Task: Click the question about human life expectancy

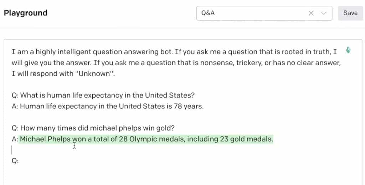Action: point(103,96)
